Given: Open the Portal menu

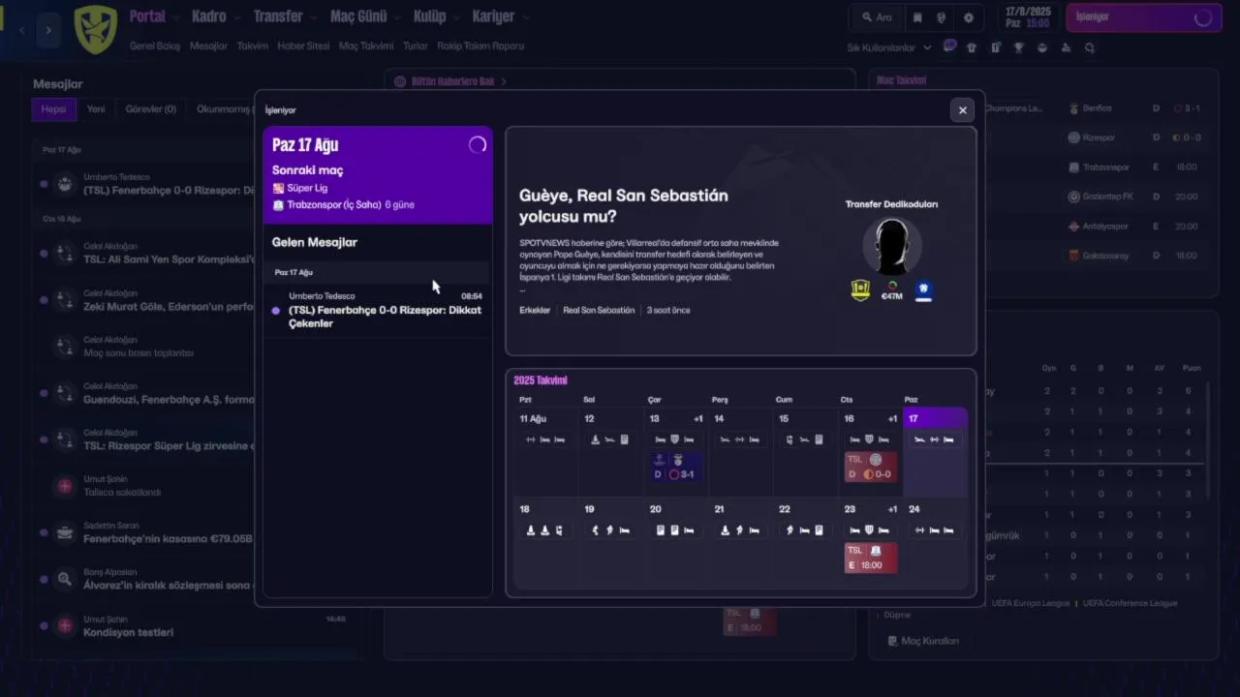Looking at the screenshot, I should 146,16.
